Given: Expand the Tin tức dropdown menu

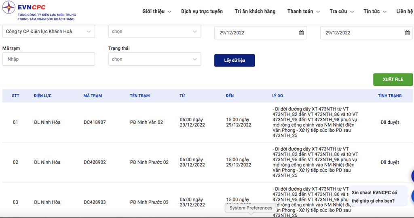Looking at the screenshot, I should [374, 11].
